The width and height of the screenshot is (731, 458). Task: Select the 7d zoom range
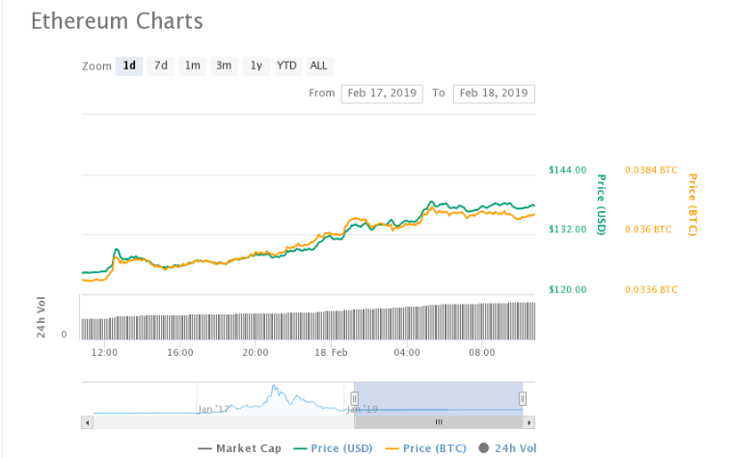coord(161,66)
